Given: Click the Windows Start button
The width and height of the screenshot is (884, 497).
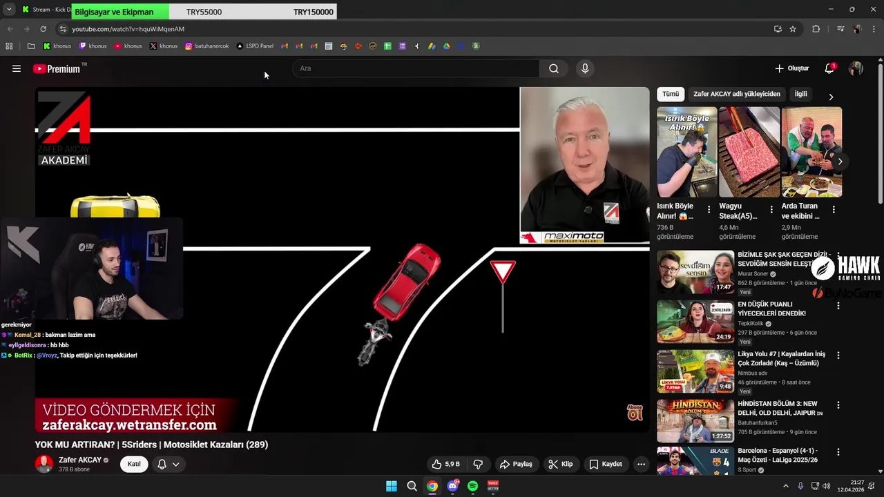Looking at the screenshot, I should coord(392,486).
